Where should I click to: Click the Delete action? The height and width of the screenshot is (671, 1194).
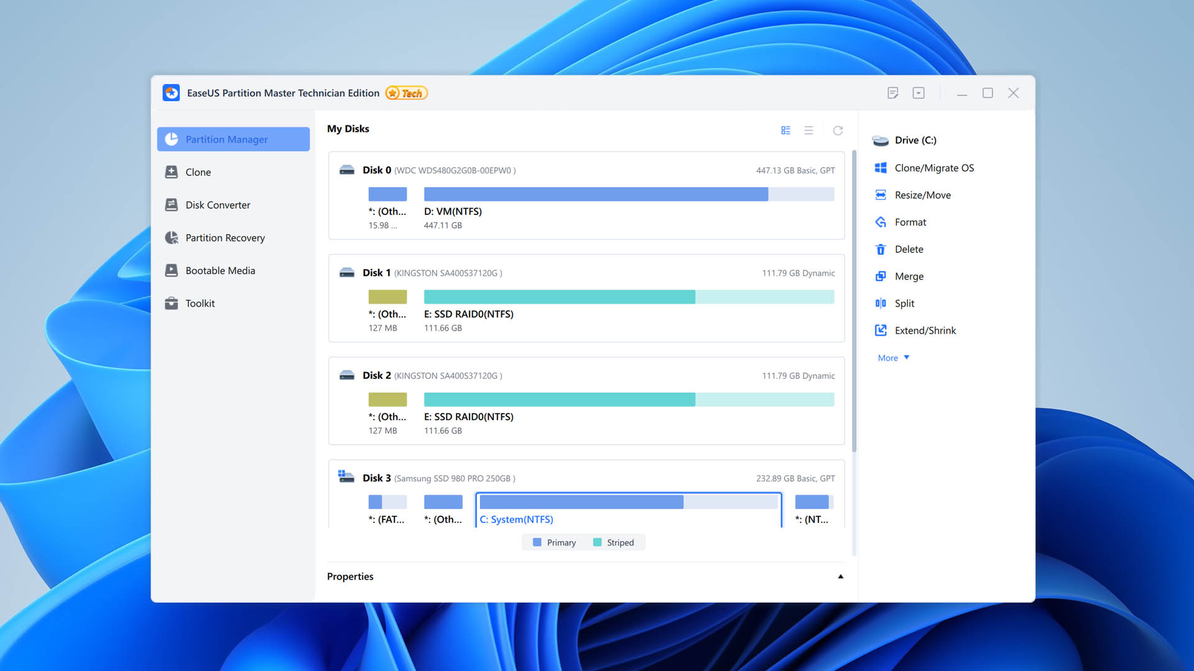(909, 249)
